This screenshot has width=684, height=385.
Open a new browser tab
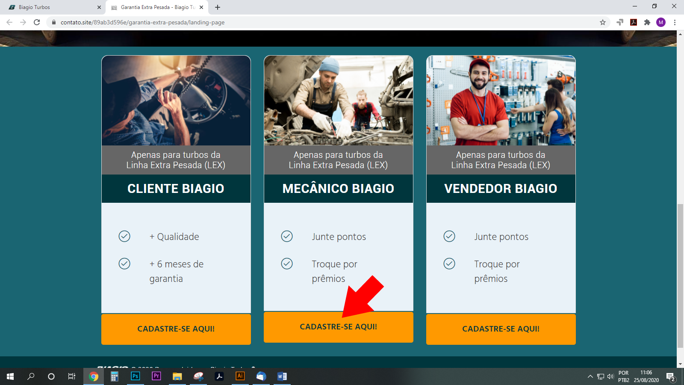click(x=218, y=7)
